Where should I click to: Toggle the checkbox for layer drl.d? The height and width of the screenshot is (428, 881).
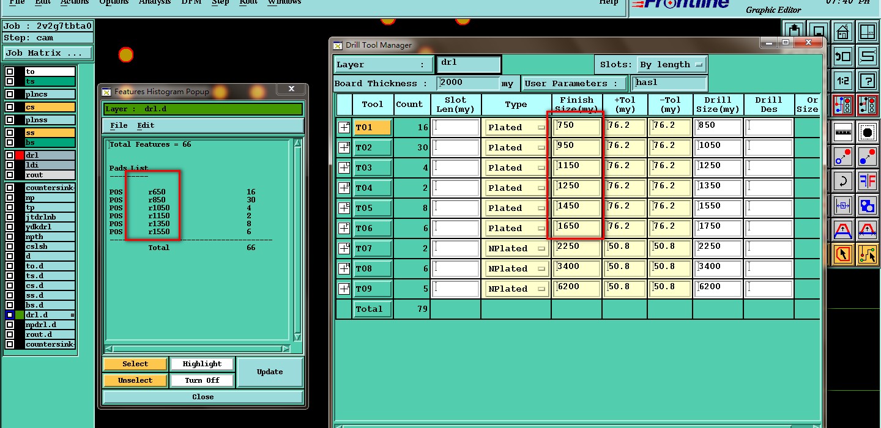click(10, 315)
